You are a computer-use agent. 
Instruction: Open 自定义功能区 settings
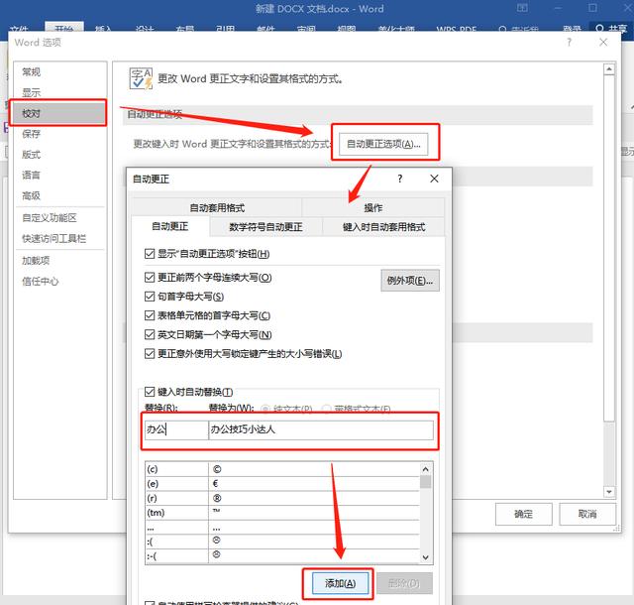(x=50, y=218)
